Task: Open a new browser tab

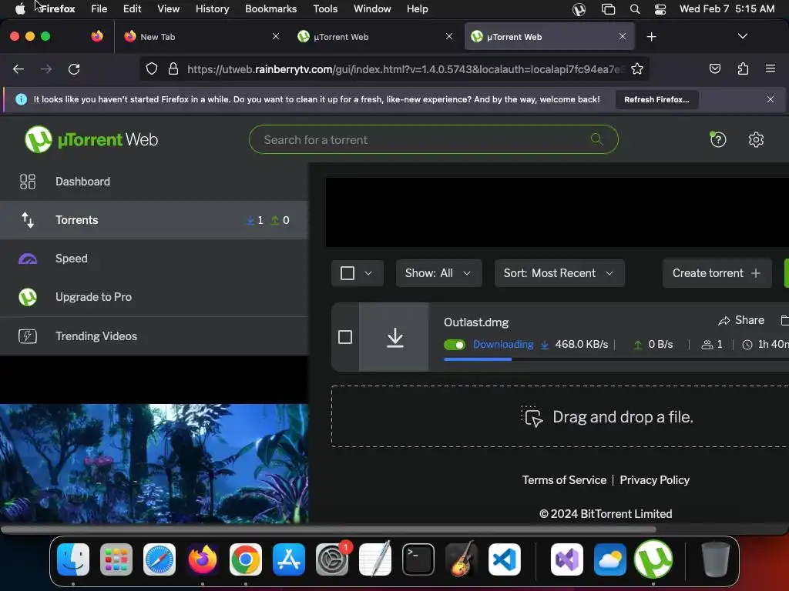Action: click(651, 37)
